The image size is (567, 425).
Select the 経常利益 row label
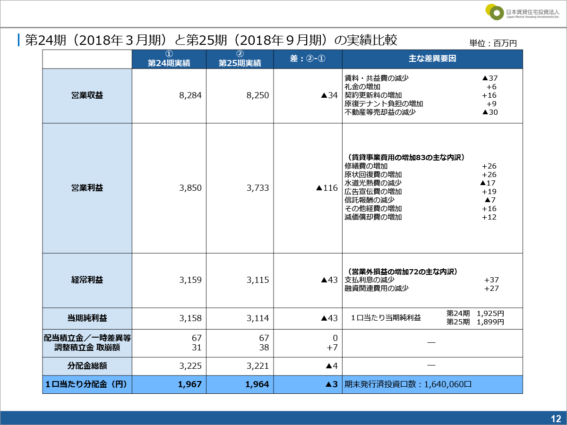click(x=87, y=280)
